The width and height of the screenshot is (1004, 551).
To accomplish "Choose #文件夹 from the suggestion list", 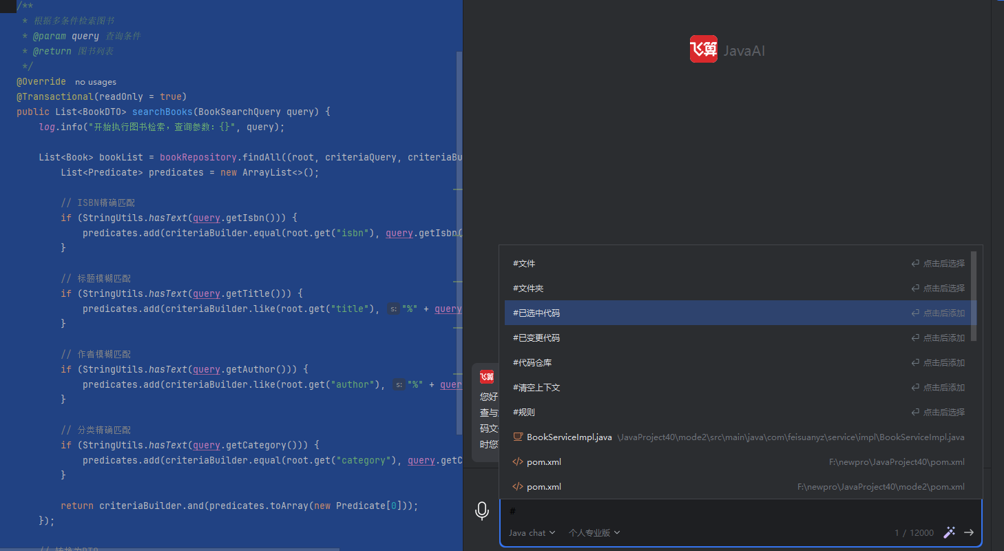I will [x=528, y=289].
